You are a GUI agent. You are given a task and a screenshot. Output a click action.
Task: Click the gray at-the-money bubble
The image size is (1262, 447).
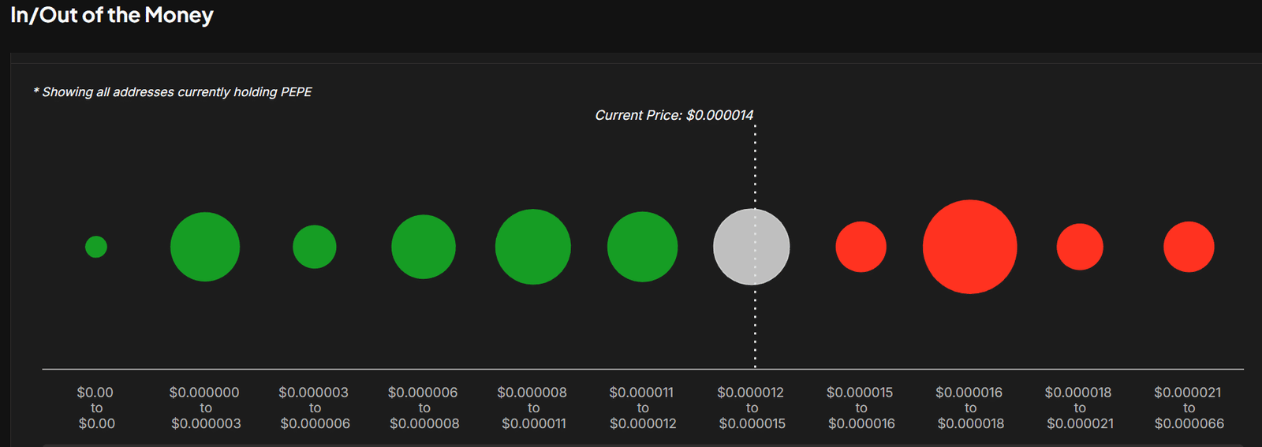752,247
